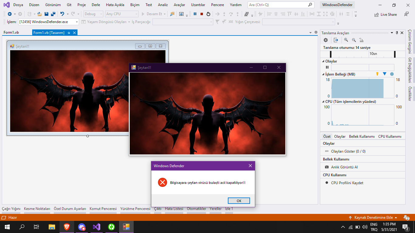415x233 pixels.
Task: Open the Tanılama Araçları window position menu
Action: [x=392, y=33]
